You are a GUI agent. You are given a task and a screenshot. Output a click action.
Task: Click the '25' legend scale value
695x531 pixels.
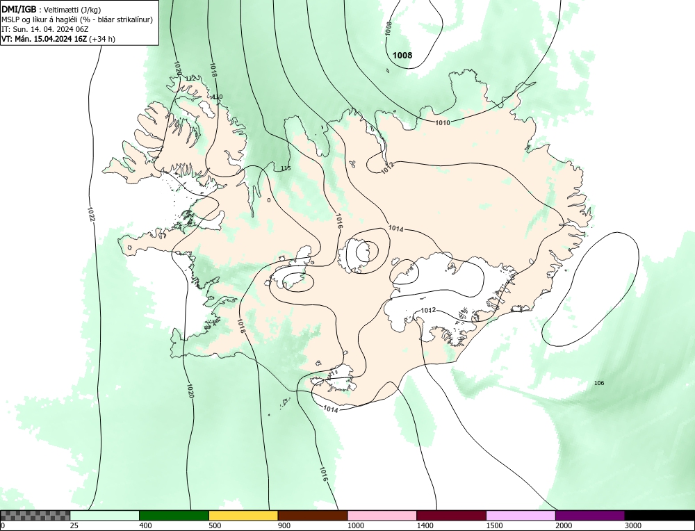click(x=74, y=525)
